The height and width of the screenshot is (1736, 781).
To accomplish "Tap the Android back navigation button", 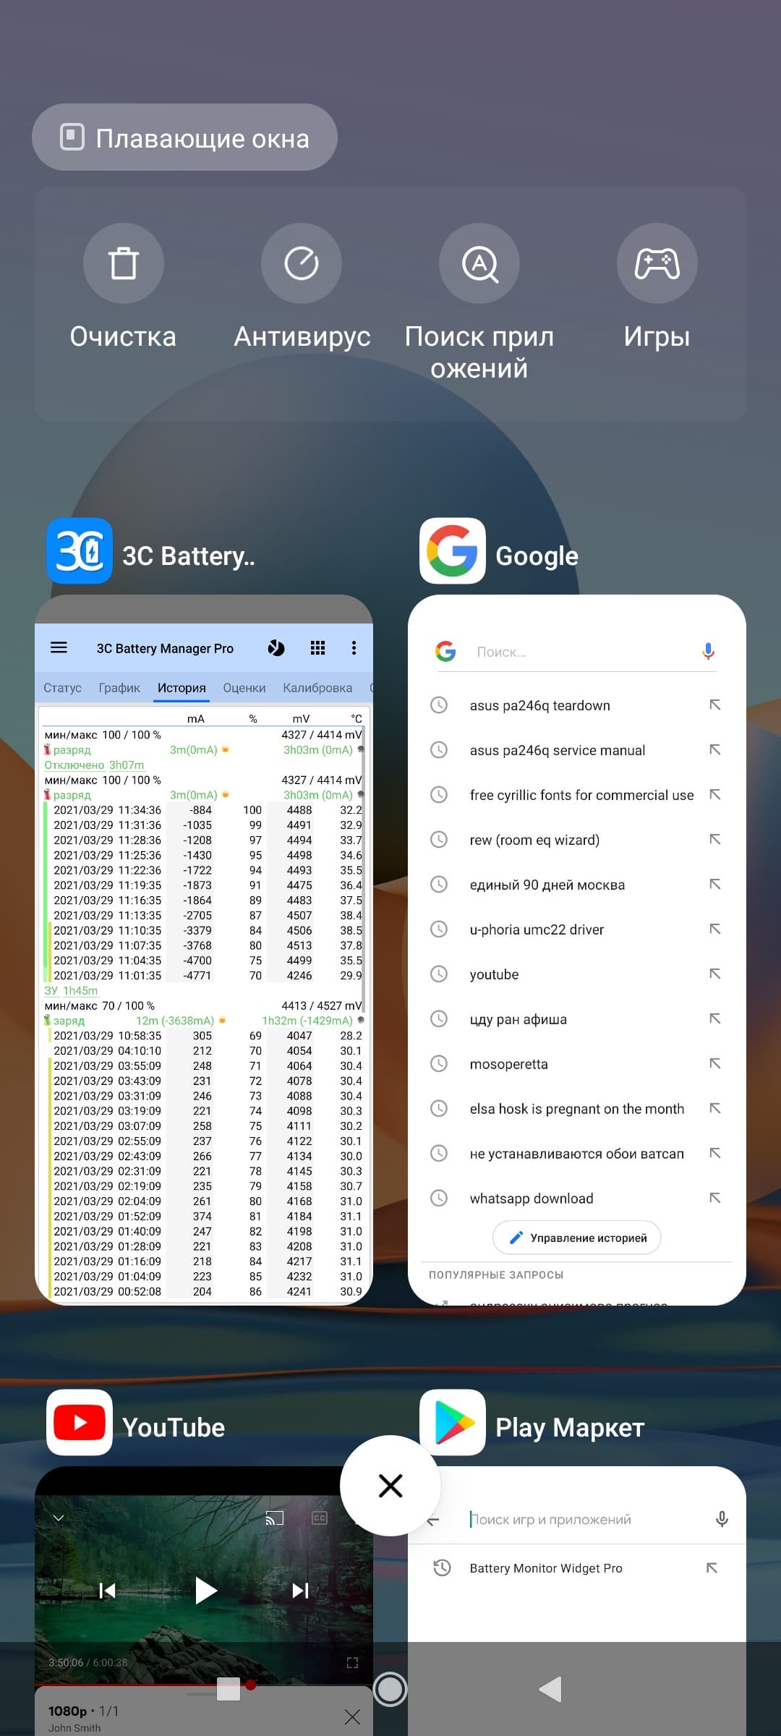I will pyautogui.click(x=550, y=1689).
